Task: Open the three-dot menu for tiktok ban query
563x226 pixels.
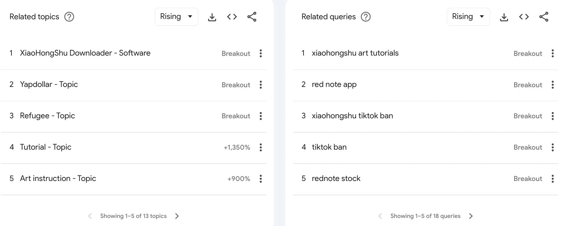Action: [553, 147]
